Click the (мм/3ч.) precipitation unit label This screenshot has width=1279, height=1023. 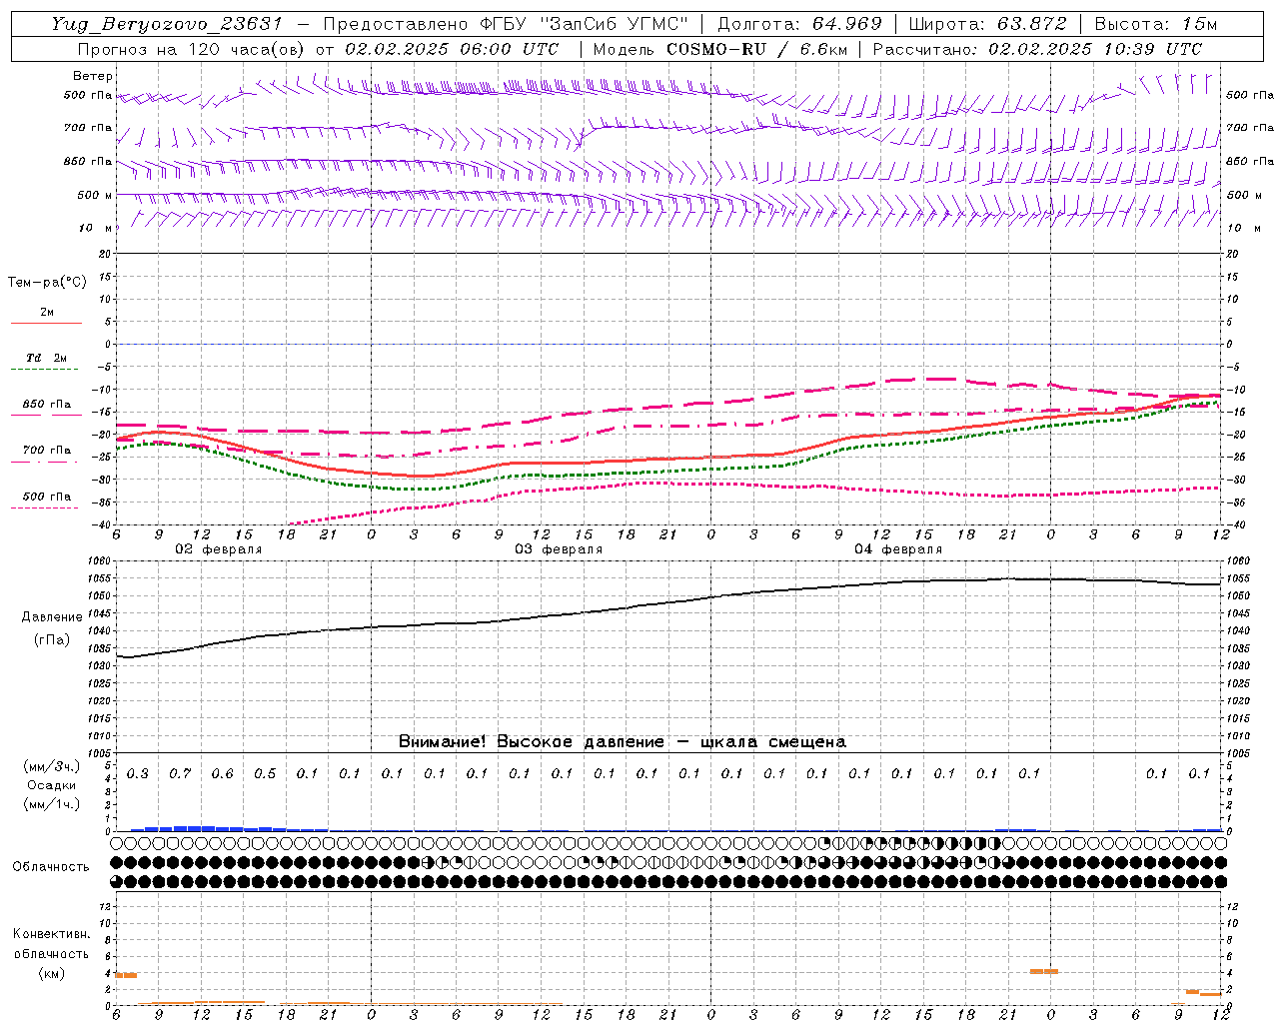(52, 766)
